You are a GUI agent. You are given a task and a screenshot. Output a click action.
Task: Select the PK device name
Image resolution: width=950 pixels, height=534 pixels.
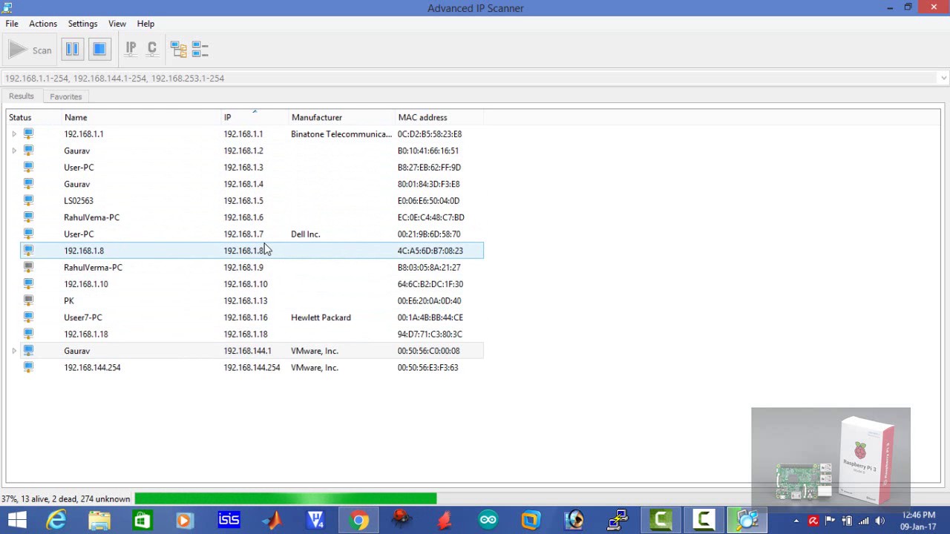pos(69,301)
